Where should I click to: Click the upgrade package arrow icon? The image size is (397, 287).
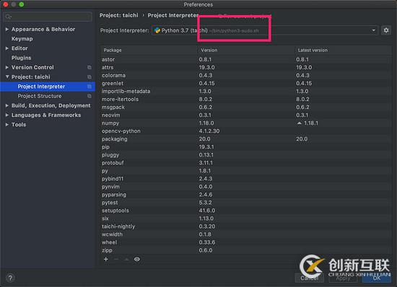126,259
